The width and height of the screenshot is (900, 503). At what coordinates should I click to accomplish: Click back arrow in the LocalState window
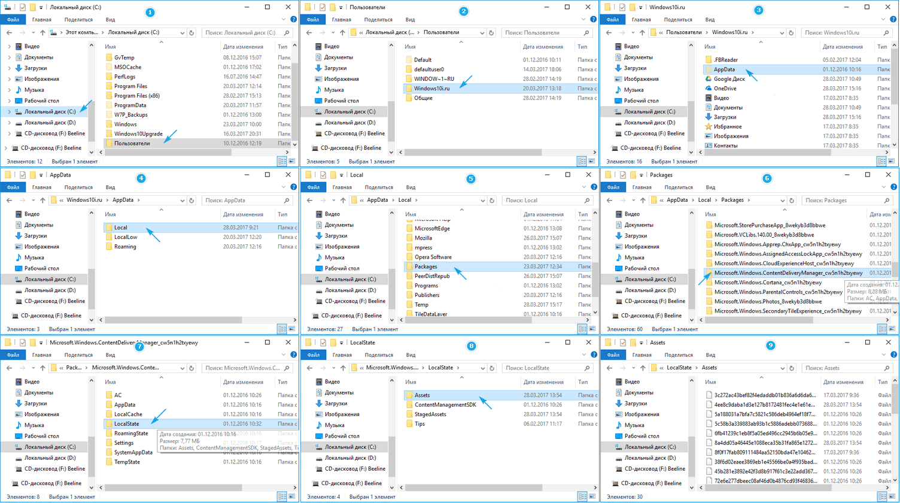(x=309, y=368)
